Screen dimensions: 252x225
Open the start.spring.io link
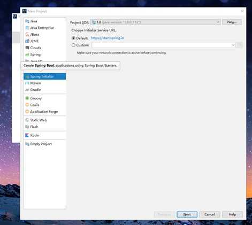(108, 38)
